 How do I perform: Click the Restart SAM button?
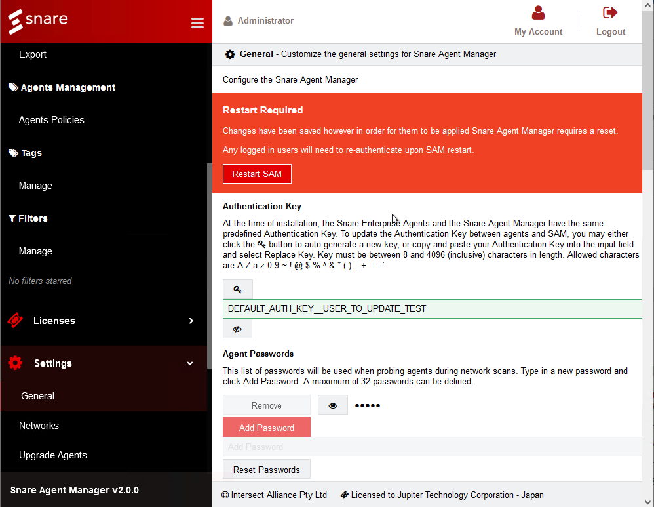pyautogui.click(x=257, y=174)
